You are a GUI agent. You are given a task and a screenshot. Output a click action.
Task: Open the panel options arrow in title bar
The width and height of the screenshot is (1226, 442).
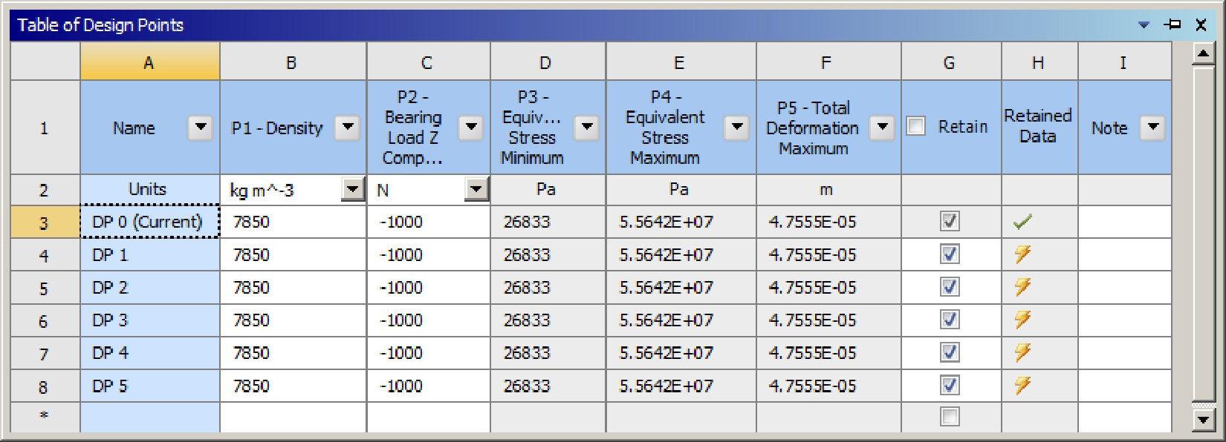pos(1144,25)
